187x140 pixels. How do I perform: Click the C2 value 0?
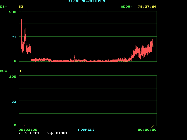click(x=20, y=71)
